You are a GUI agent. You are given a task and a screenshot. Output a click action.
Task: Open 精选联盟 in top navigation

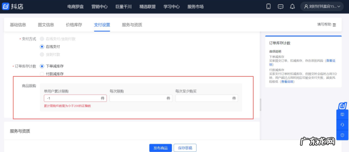click(147, 7)
